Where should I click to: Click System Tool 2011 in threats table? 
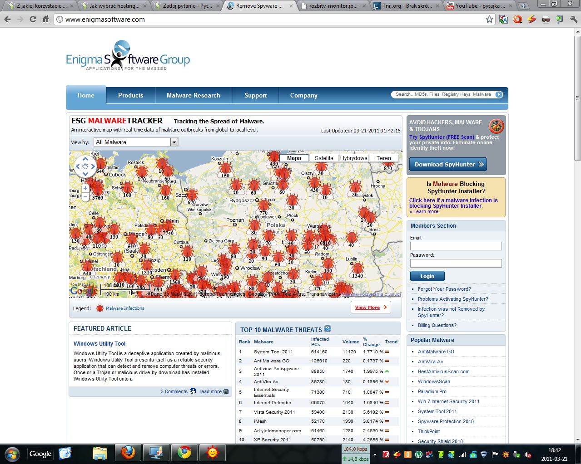pyautogui.click(x=273, y=352)
